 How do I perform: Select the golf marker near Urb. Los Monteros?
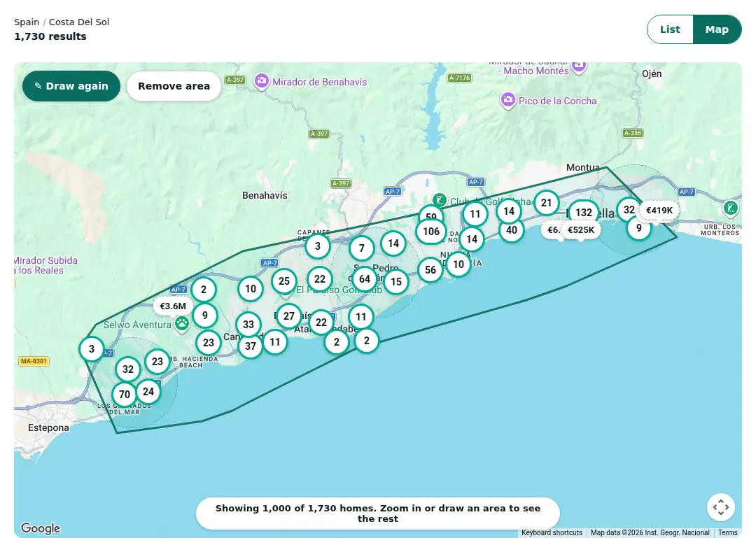pos(730,208)
